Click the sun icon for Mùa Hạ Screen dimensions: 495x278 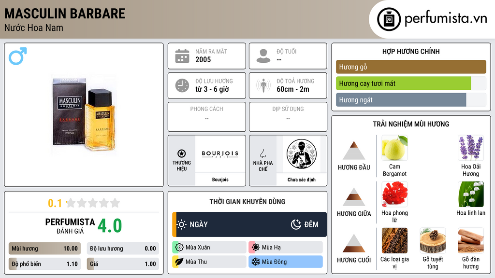pos(256,248)
